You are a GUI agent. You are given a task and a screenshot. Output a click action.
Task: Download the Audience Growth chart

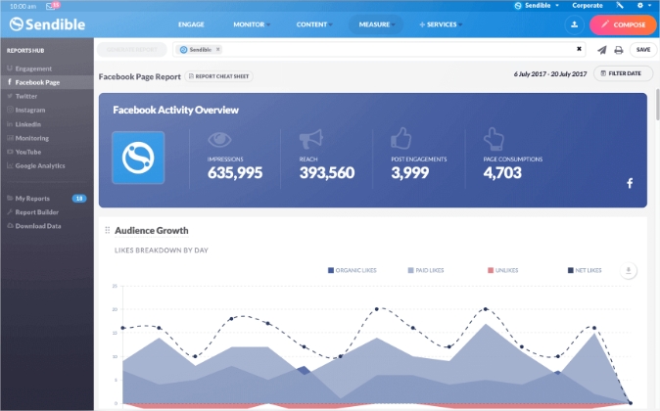(628, 270)
